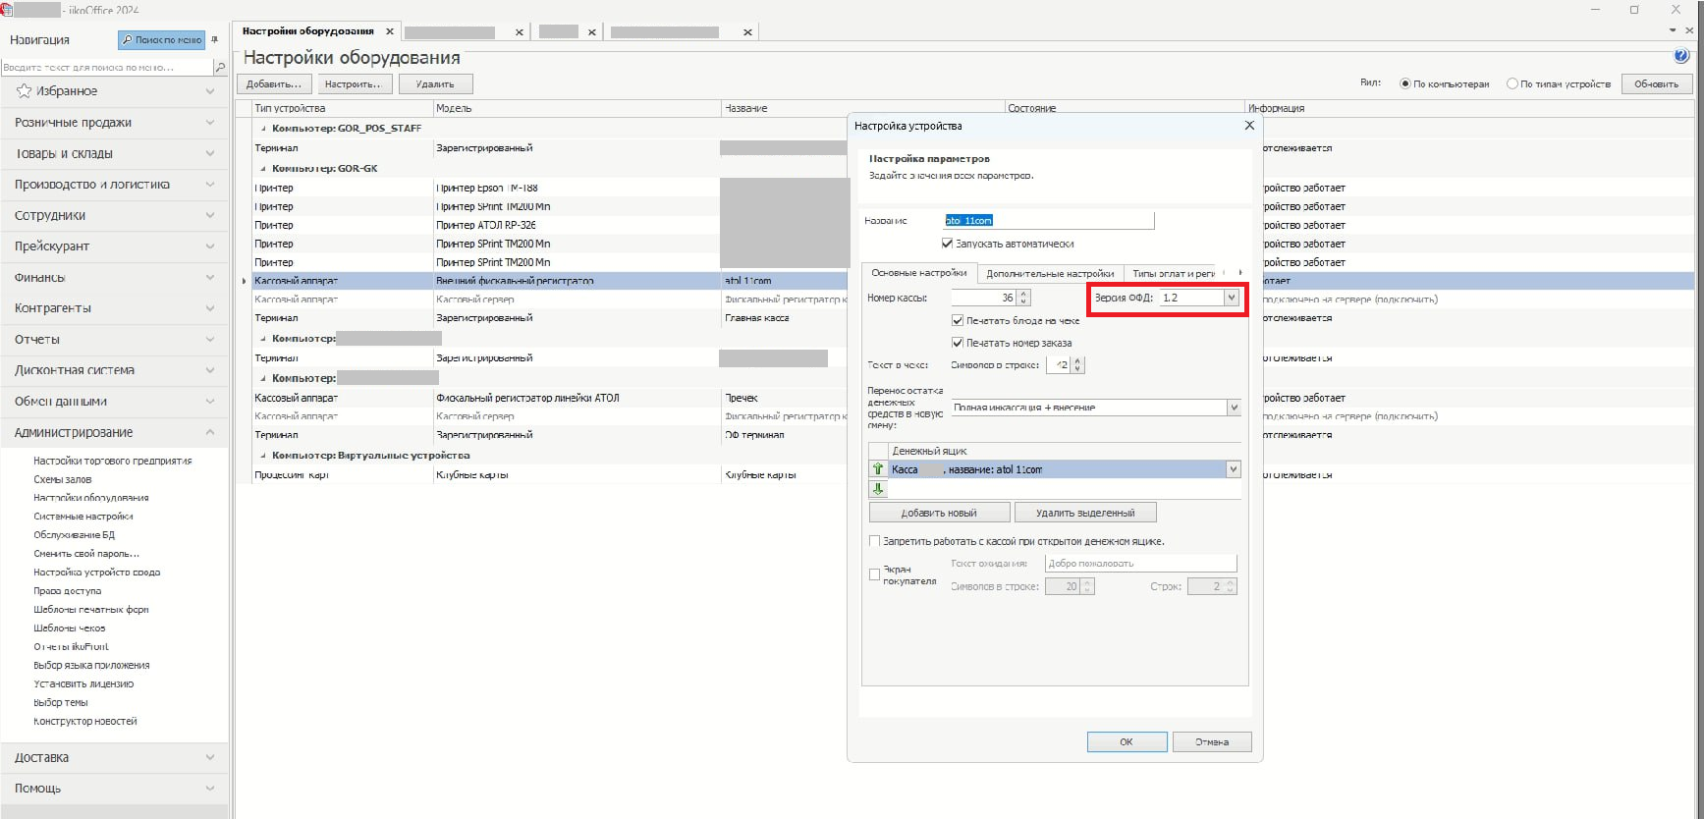The image size is (1704, 819).
Task: Click the Название input field in dialog
Action: [x=1048, y=221]
